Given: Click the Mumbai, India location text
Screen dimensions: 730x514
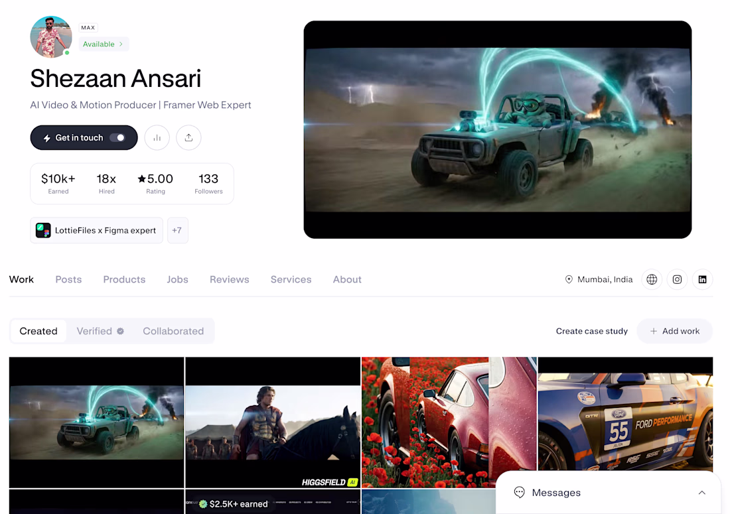Looking at the screenshot, I should pos(605,280).
